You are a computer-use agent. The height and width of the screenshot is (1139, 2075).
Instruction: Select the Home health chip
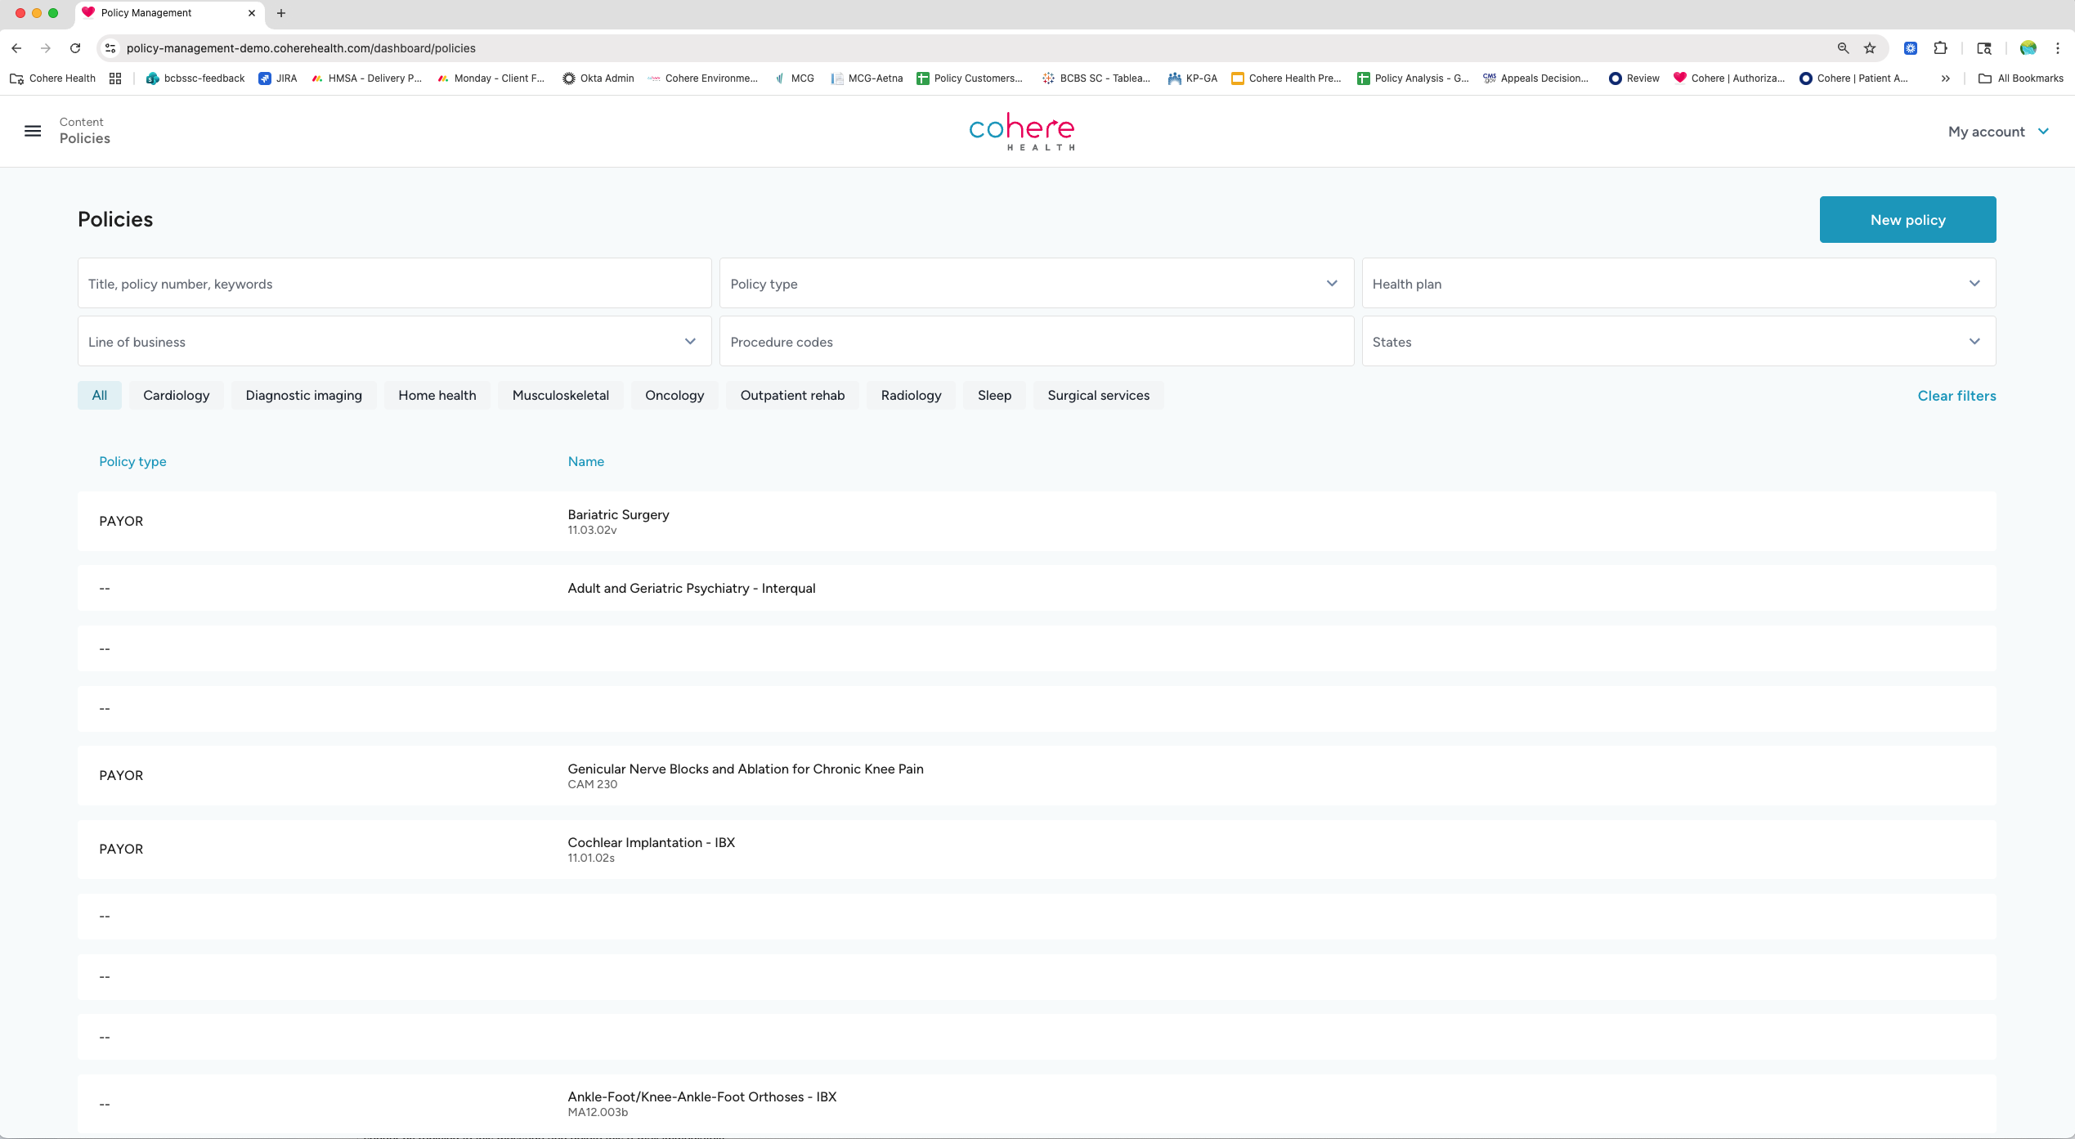click(x=437, y=396)
